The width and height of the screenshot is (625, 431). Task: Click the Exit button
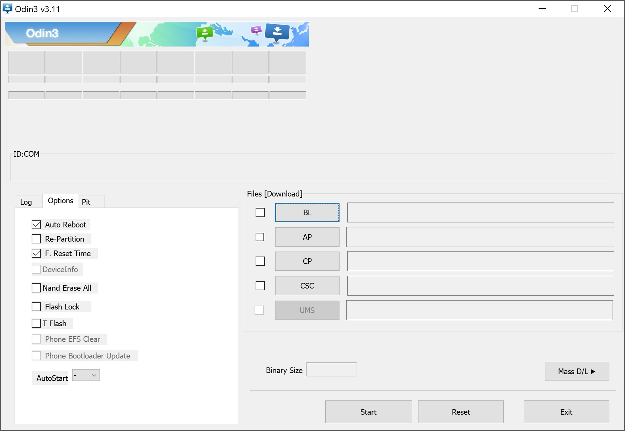(566, 412)
